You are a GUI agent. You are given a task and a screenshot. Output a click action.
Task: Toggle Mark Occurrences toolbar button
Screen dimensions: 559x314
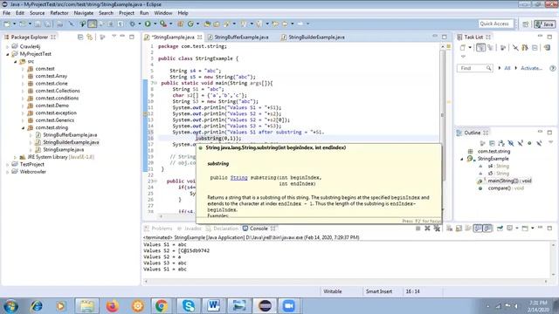pos(93,24)
